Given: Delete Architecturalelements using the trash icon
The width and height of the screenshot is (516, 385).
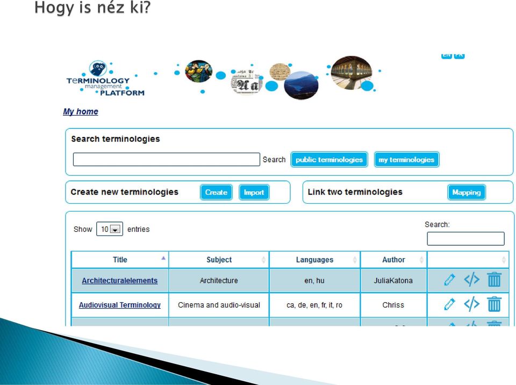Looking at the screenshot, I should (x=494, y=280).
